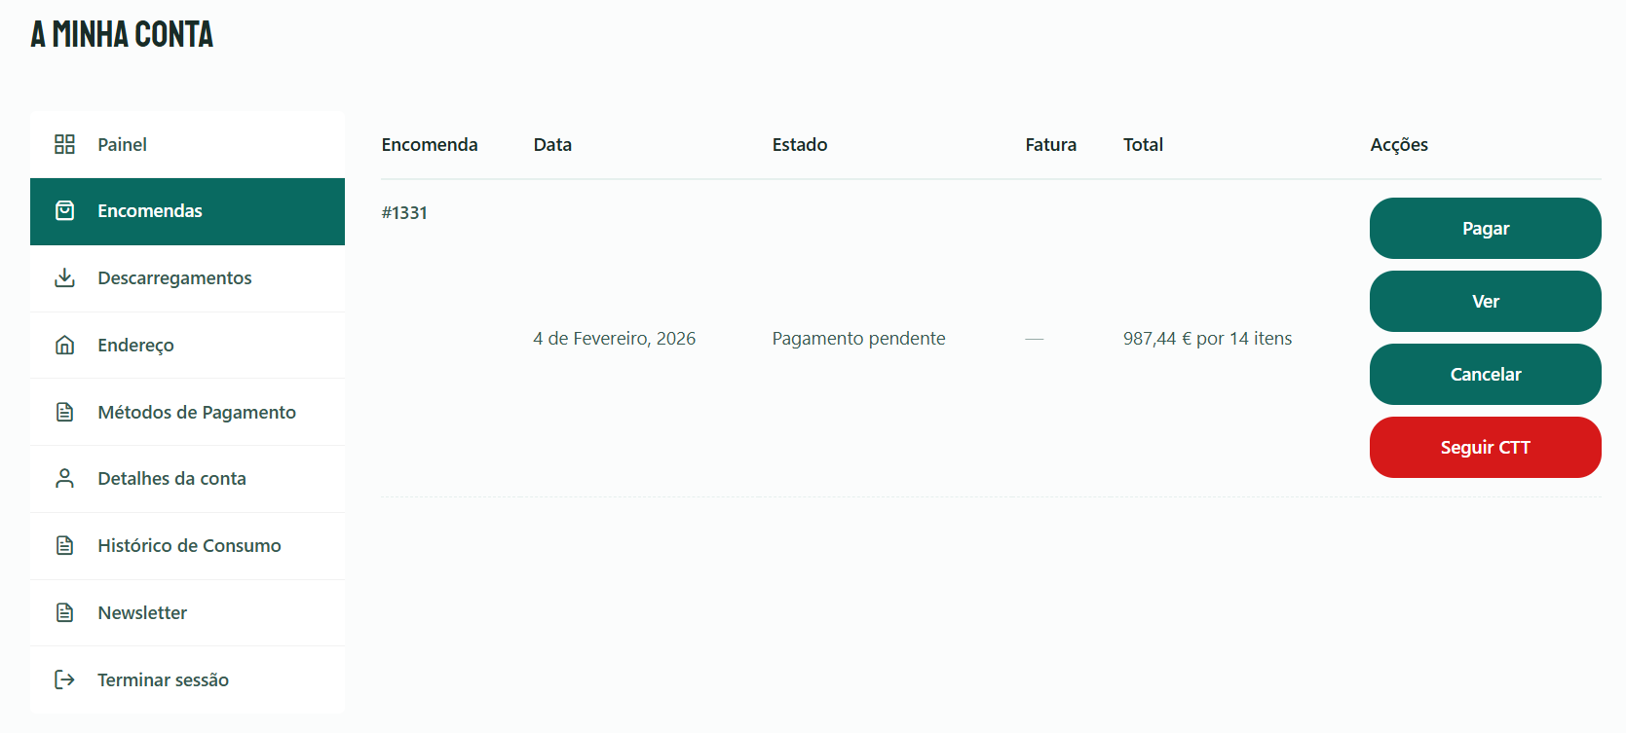This screenshot has width=1626, height=733.
Task: Track shipment with Seguir CTT button
Action: point(1485,448)
